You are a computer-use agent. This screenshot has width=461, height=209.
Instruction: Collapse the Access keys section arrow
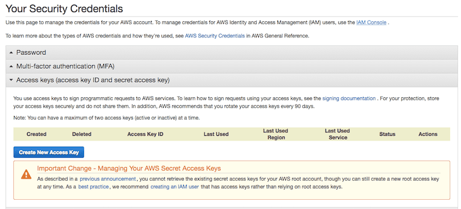(x=11, y=80)
